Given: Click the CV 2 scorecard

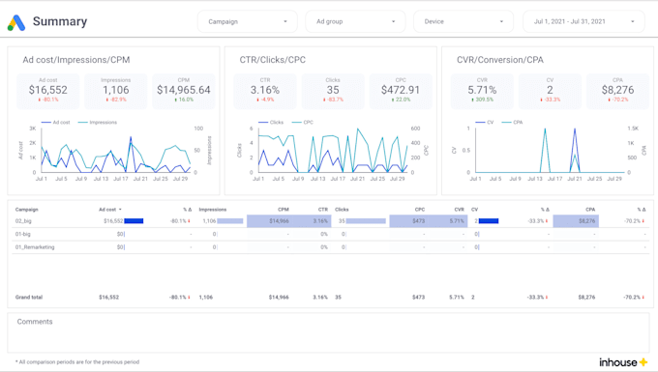Looking at the screenshot, I should coord(550,92).
